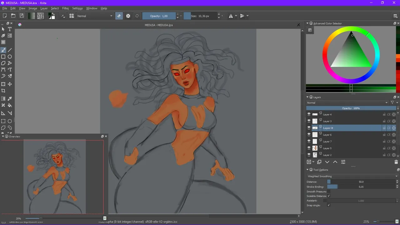Open brush blending mode Normal dropdown
The height and width of the screenshot is (225, 400).
coord(95,16)
